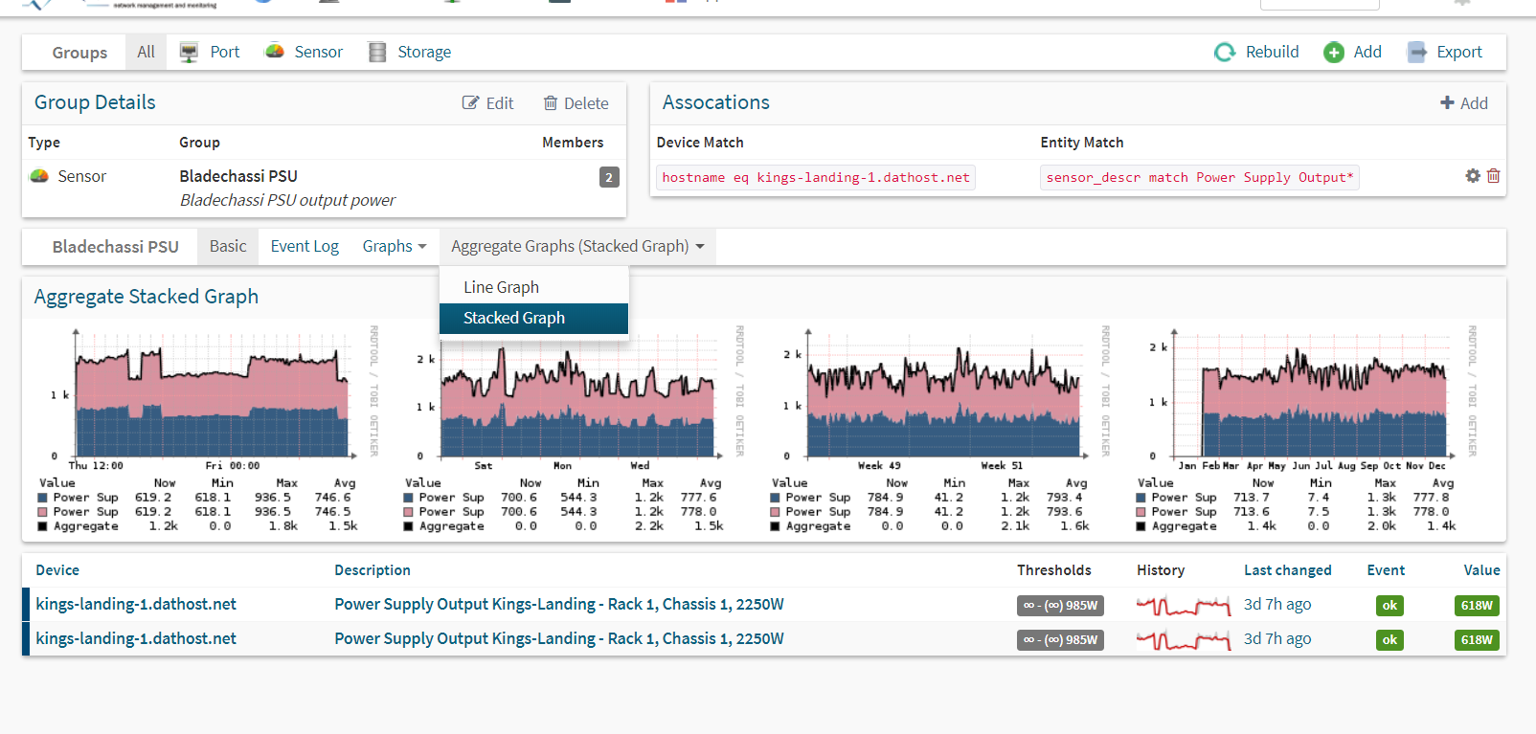This screenshot has width=1536, height=734.
Task: Click the Bladechassi PSU navbar title
Action: tap(115, 247)
